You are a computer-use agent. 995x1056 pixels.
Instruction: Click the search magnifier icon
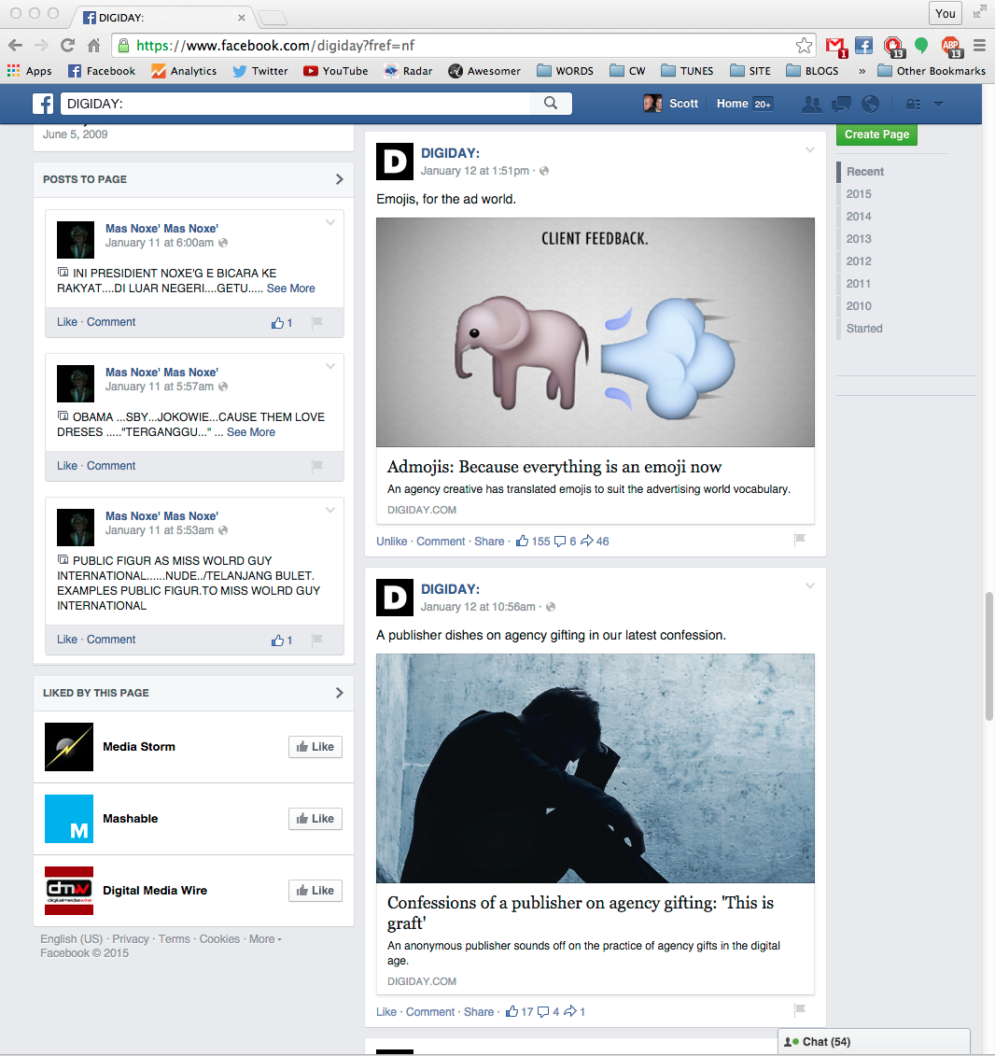point(551,103)
